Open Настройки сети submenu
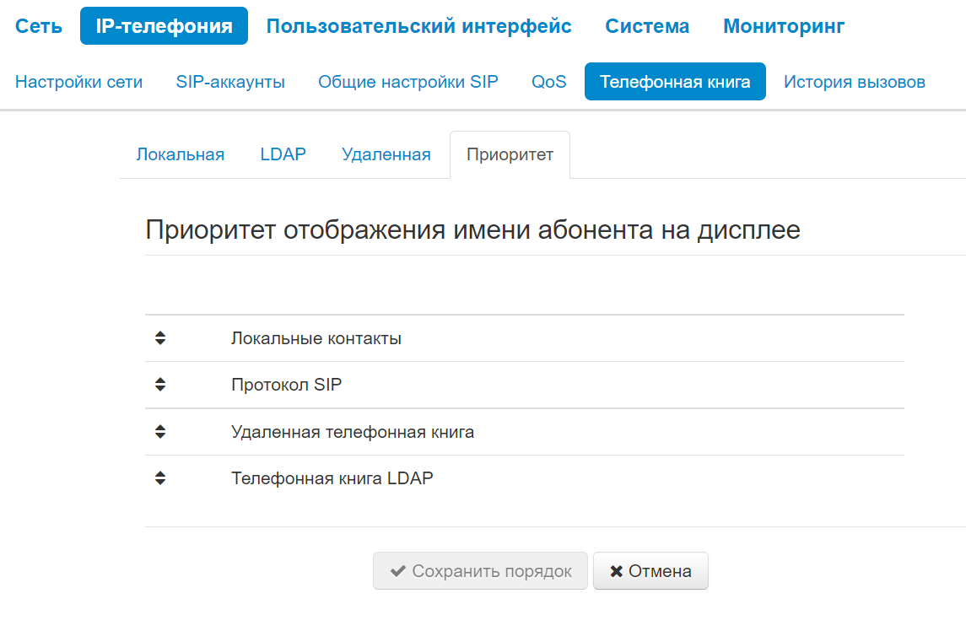966x642 pixels. coord(79,82)
